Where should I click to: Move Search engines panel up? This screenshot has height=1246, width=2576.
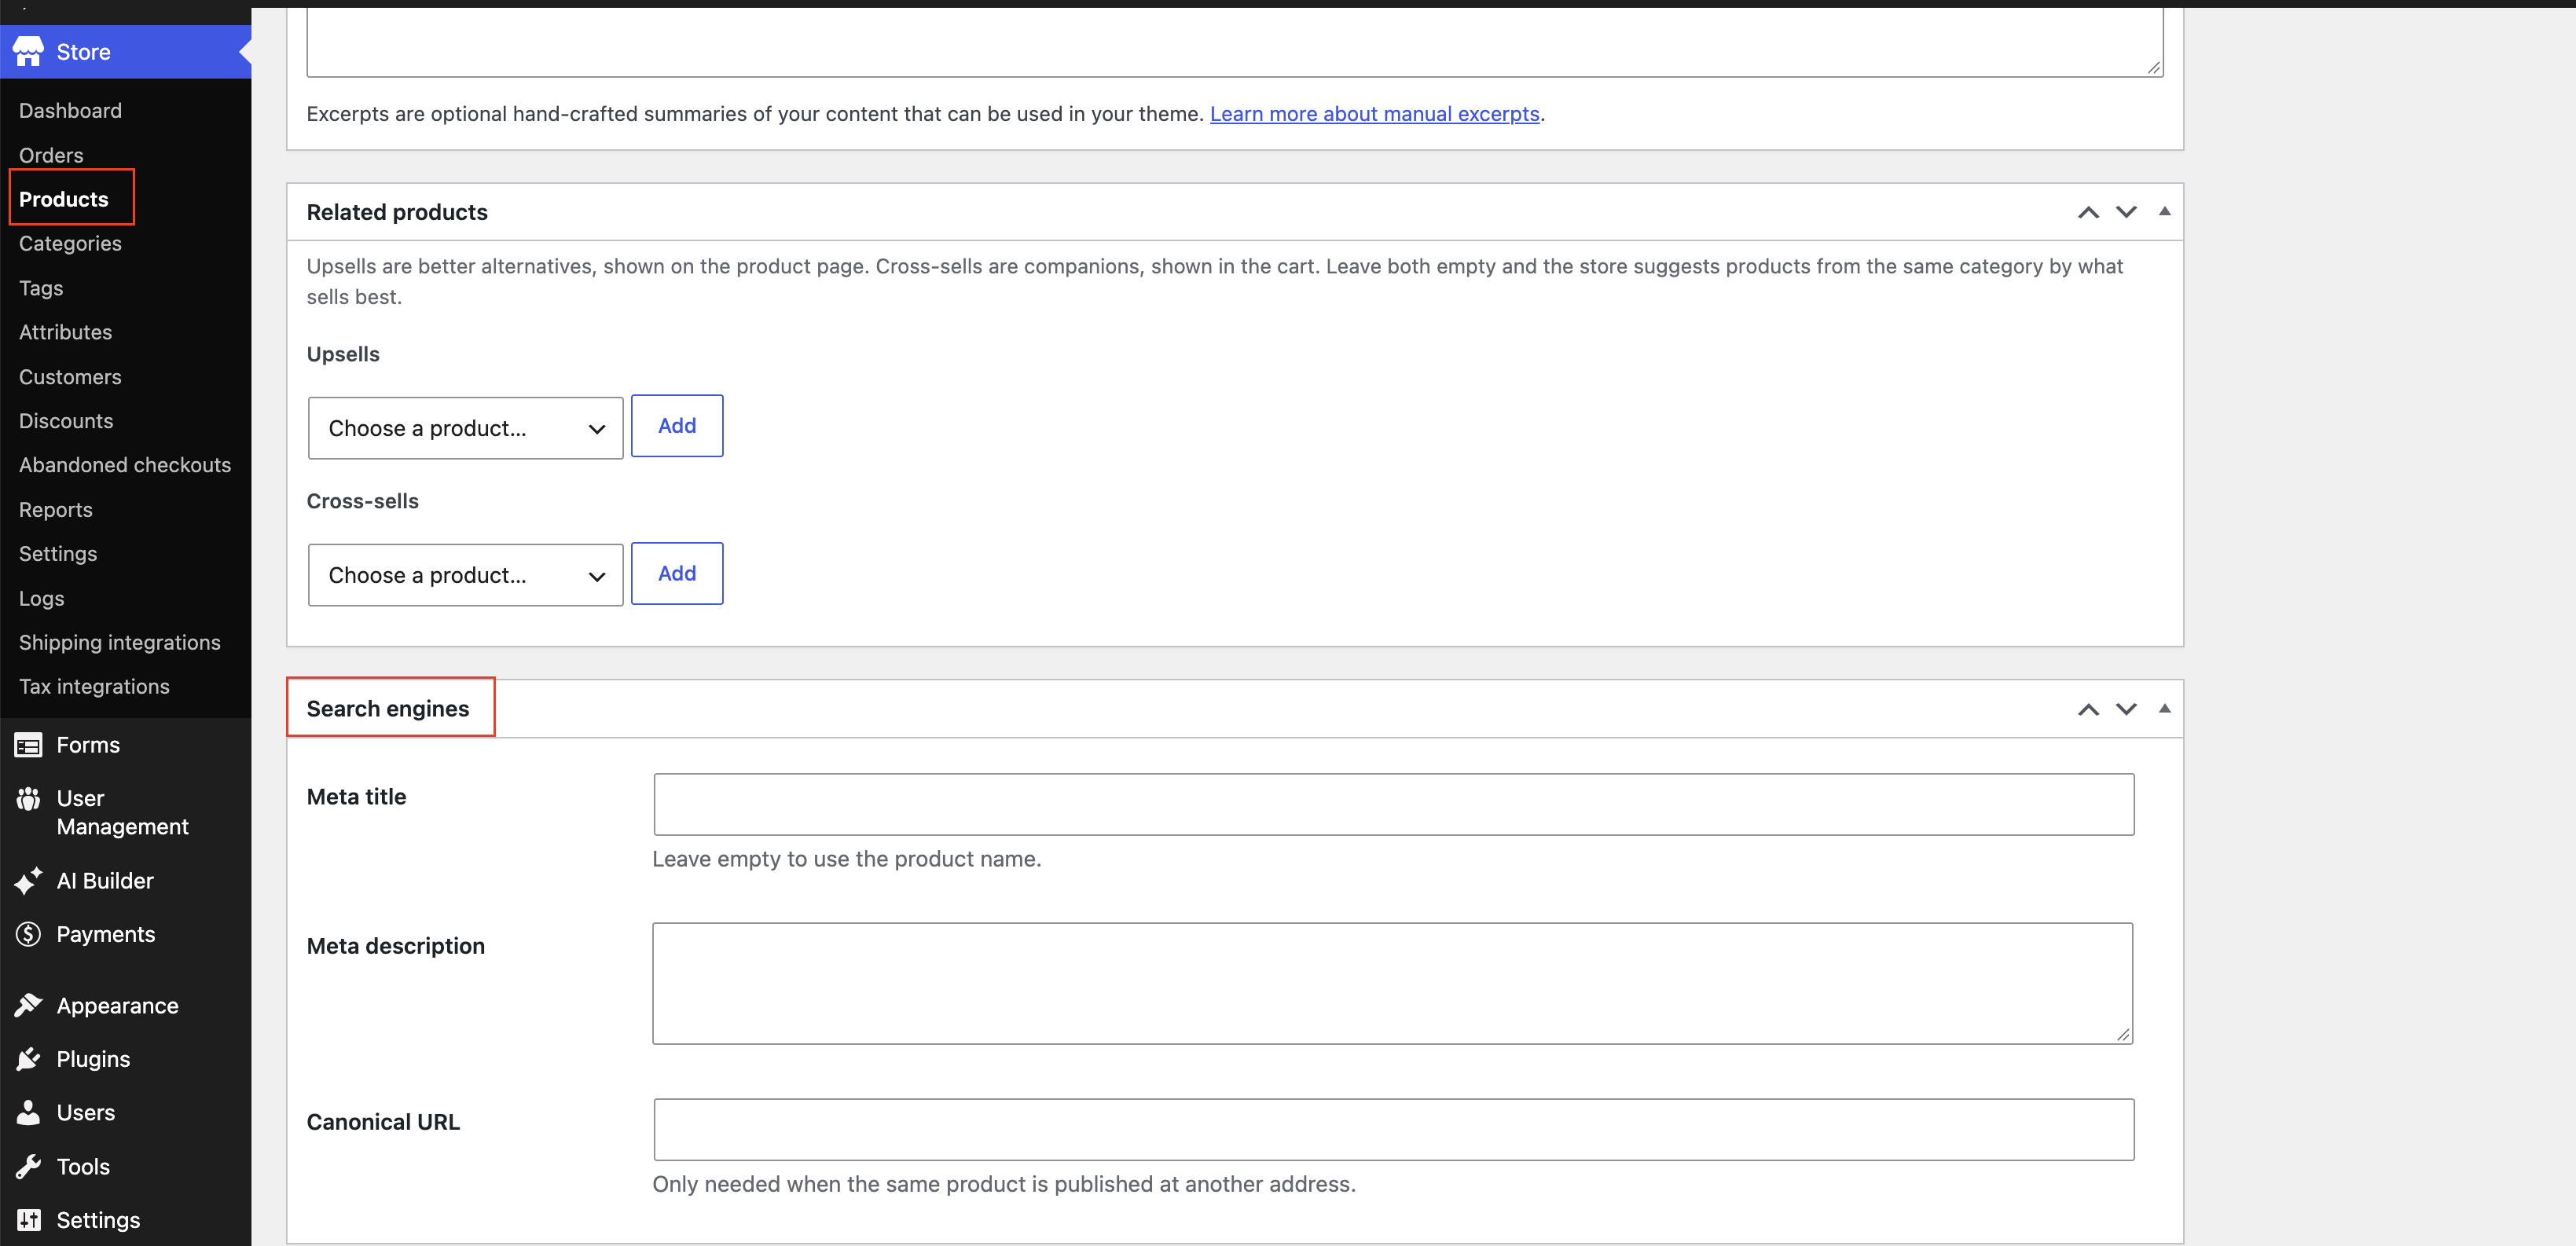pyautogui.click(x=2088, y=709)
